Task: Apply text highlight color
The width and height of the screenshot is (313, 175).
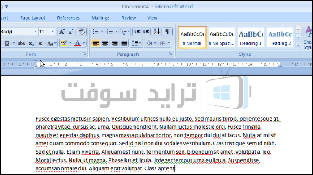Action: pos(64,43)
